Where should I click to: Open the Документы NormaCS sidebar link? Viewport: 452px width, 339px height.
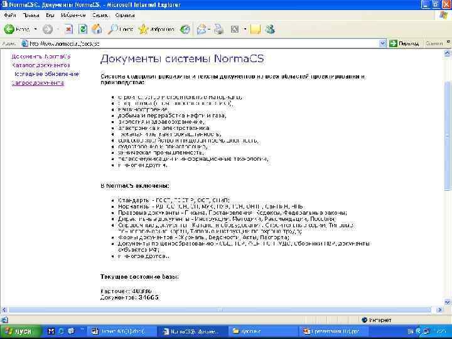coord(41,56)
